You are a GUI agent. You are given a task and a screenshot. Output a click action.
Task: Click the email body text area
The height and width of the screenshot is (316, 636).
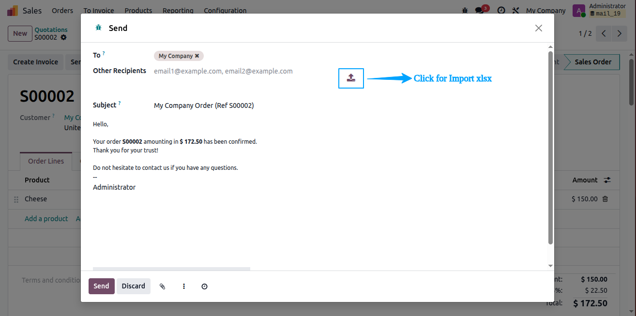(x=317, y=156)
